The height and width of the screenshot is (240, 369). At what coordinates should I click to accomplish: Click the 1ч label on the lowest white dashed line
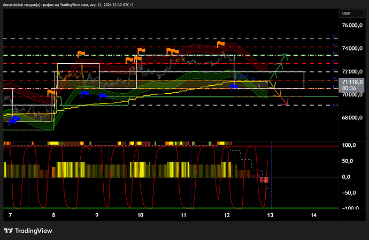coord(335,105)
